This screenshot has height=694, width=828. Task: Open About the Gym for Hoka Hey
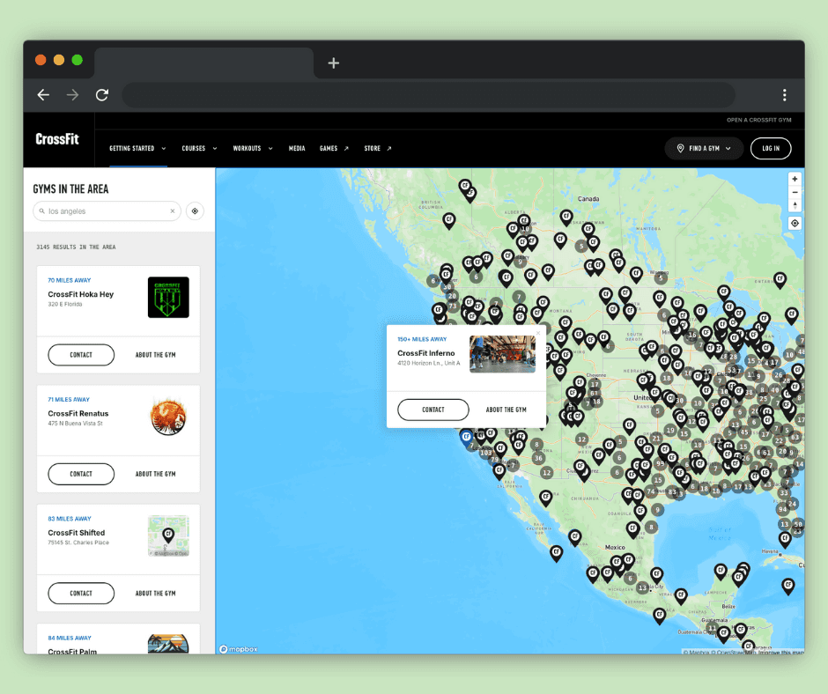click(x=155, y=355)
